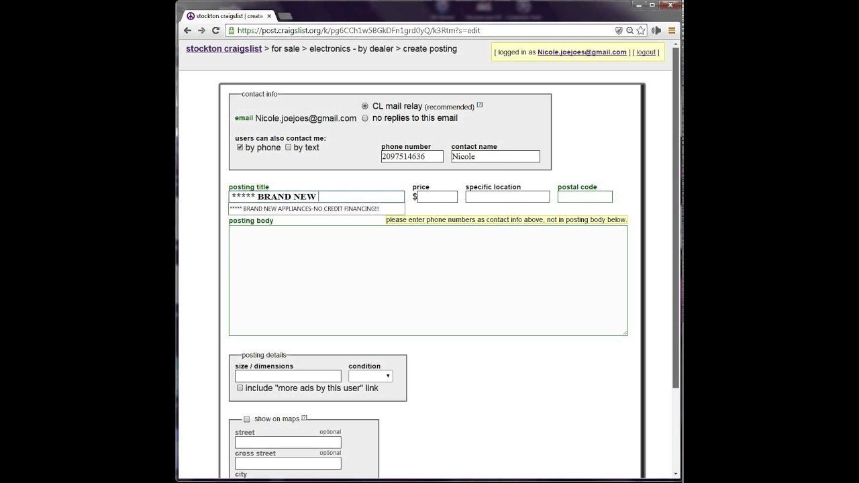Select the no replies to this email option
The height and width of the screenshot is (483, 859).
coord(365,118)
